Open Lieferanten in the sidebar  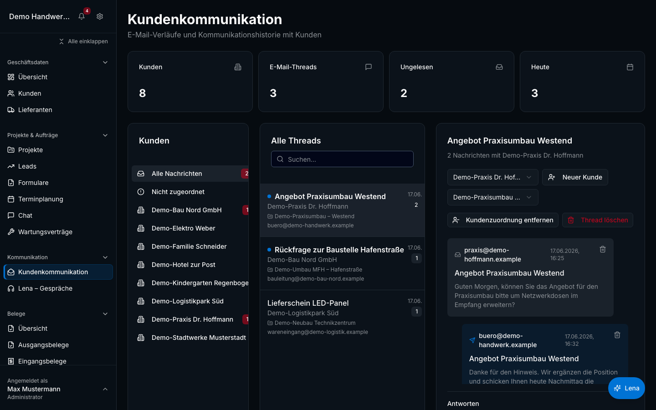58,110
